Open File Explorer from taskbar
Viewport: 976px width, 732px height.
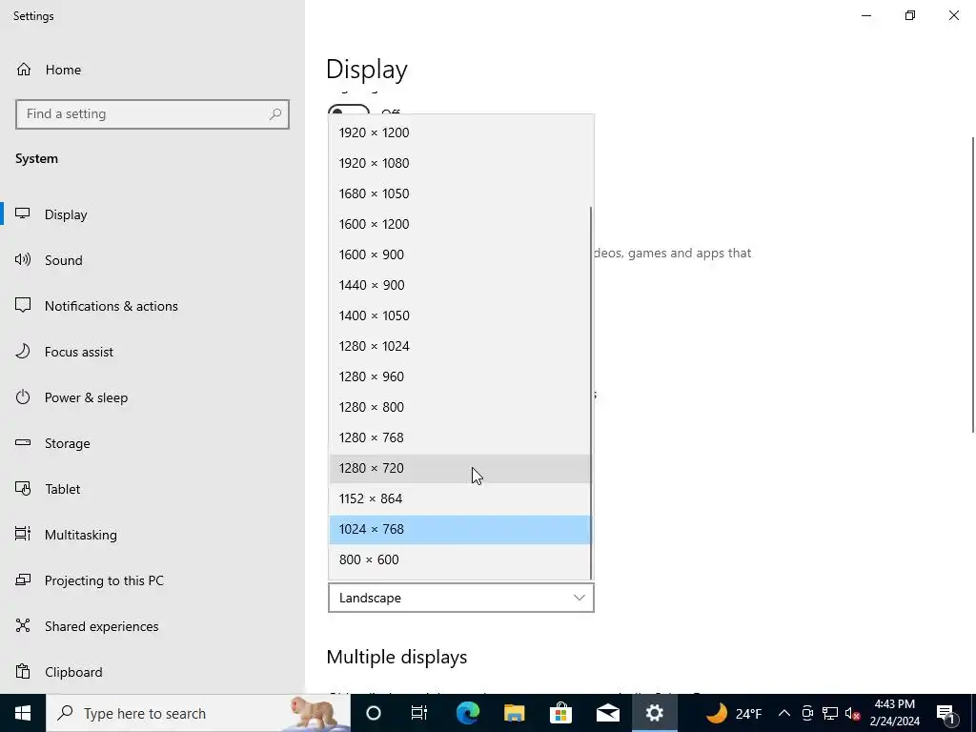[x=514, y=713]
